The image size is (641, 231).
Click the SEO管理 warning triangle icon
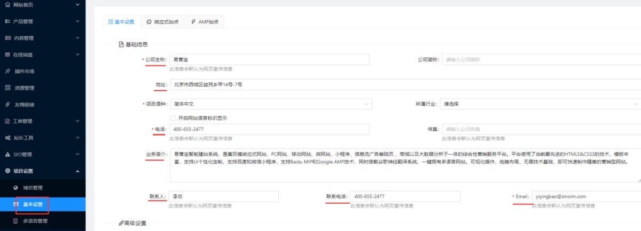click(7, 154)
